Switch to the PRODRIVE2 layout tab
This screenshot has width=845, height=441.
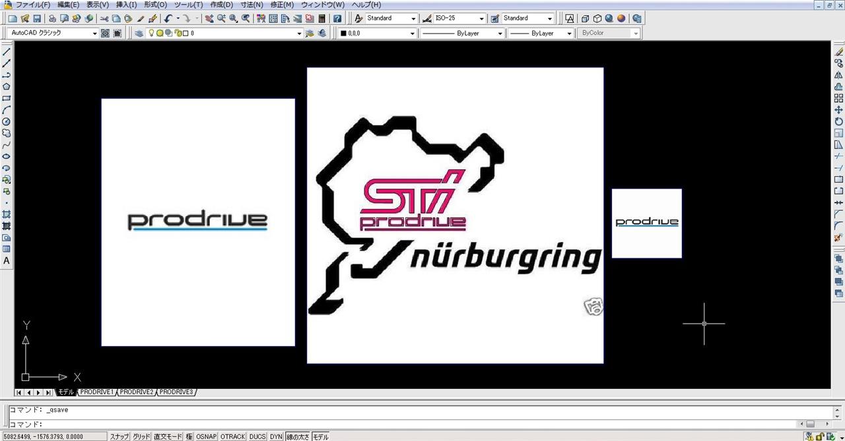[x=137, y=392]
